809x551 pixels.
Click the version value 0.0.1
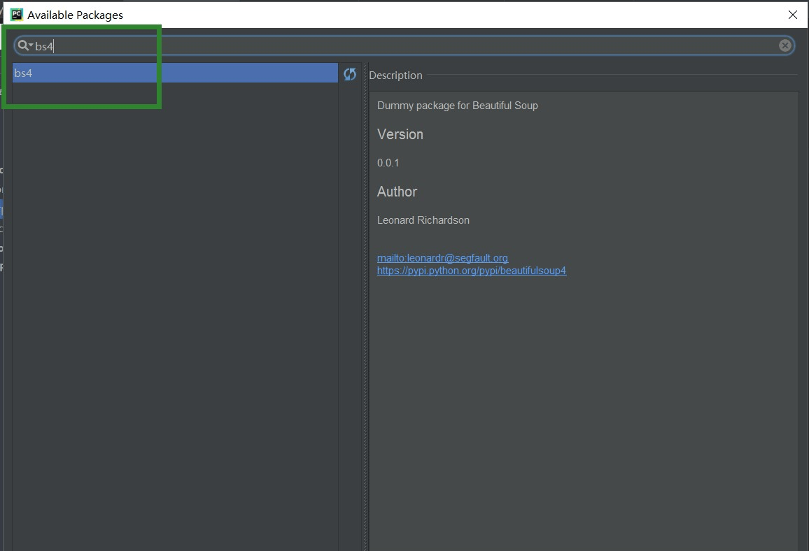pyautogui.click(x=388, y=163)
